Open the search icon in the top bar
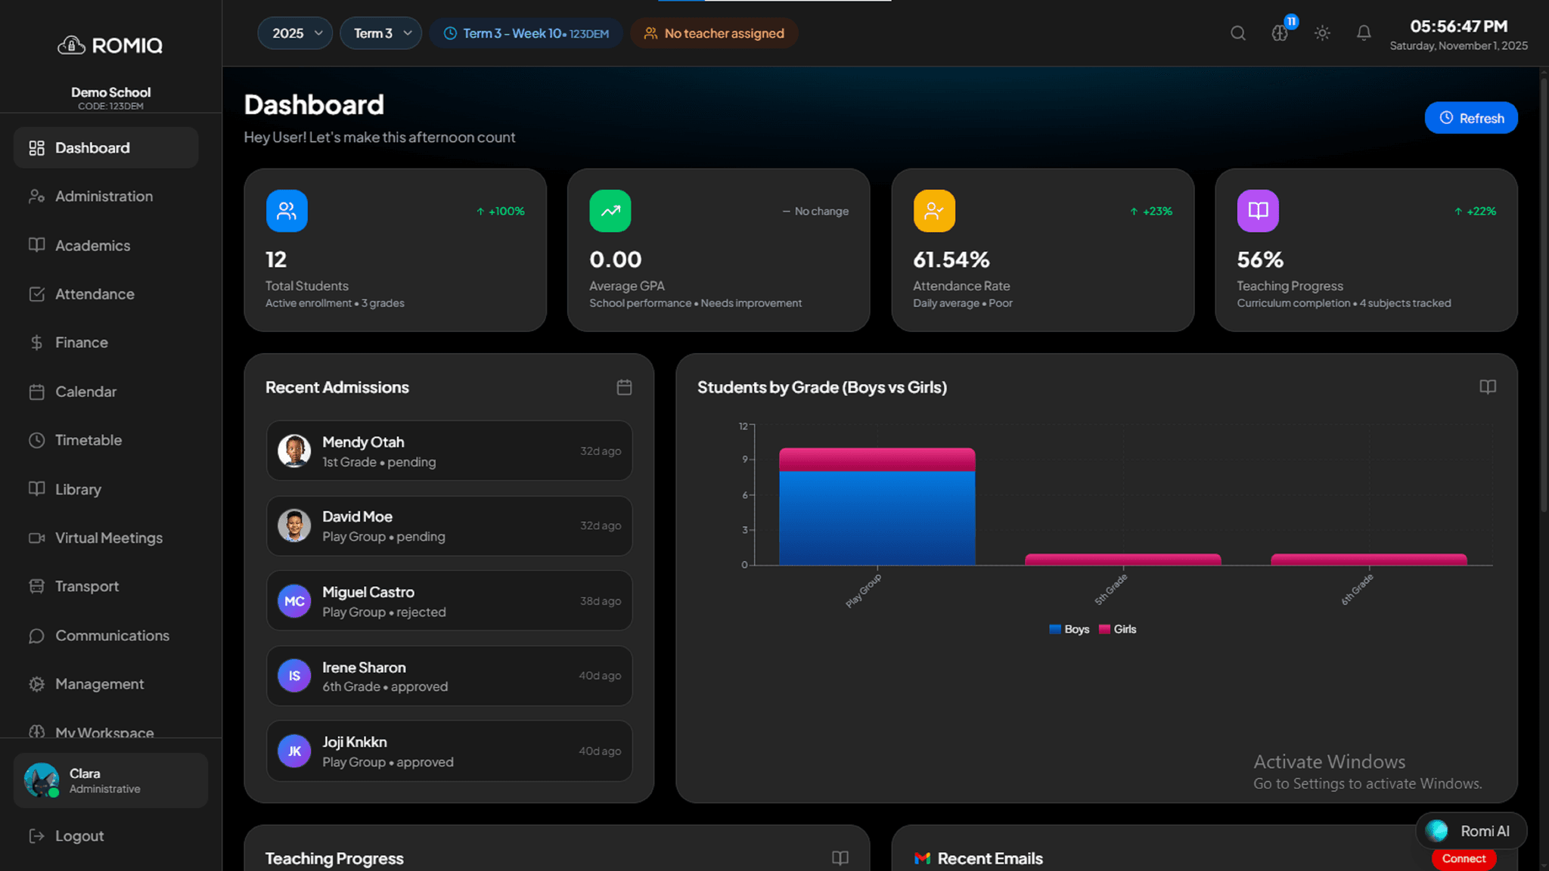 tap(1237, 33)
